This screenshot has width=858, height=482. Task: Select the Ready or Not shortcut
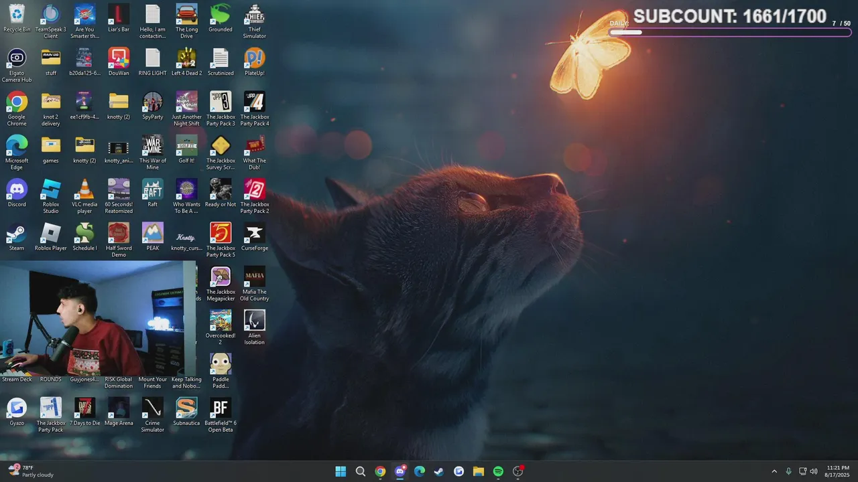[x=221, y=193]
